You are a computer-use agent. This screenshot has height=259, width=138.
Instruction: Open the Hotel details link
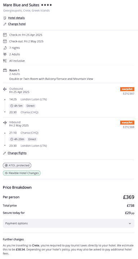point(16,18)
